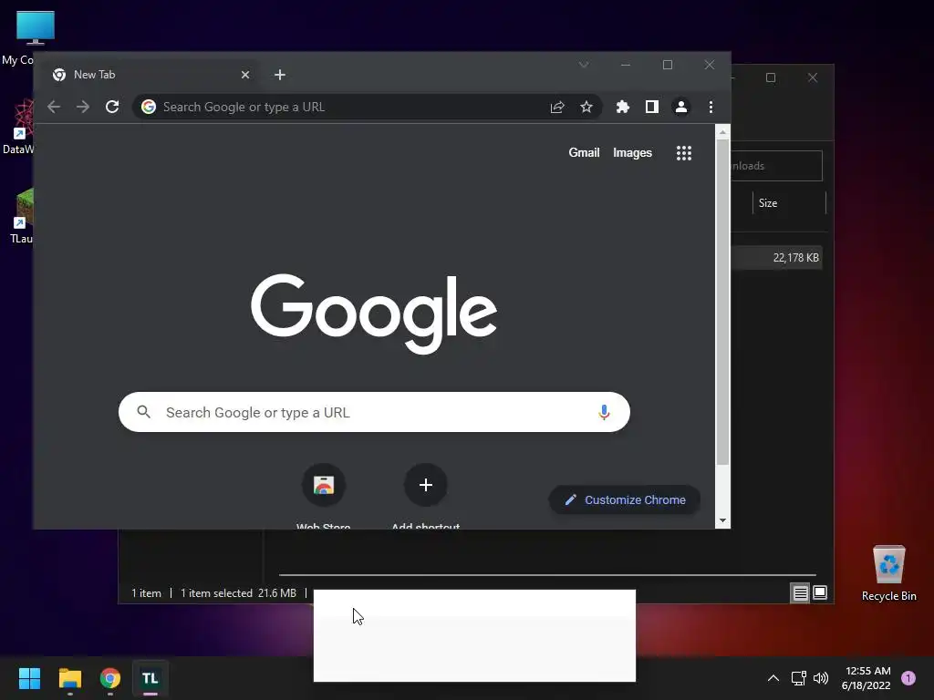934x700 pixels.
Task: Show hidden system tray icons
Action: coord(773,678)
